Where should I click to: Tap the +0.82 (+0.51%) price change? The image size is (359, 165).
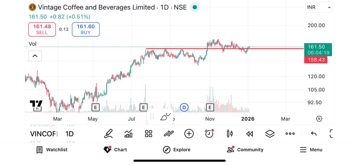click(70, 17)
